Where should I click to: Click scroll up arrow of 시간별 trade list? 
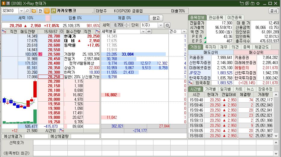pyautogui.click(x=276, y=95)
